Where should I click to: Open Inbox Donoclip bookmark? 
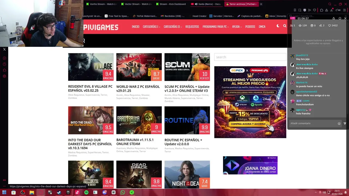point(276,16)
